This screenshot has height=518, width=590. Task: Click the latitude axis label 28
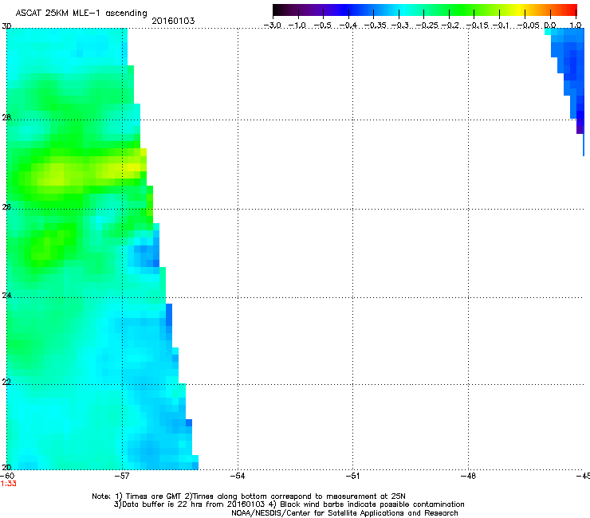coord(6,118)
